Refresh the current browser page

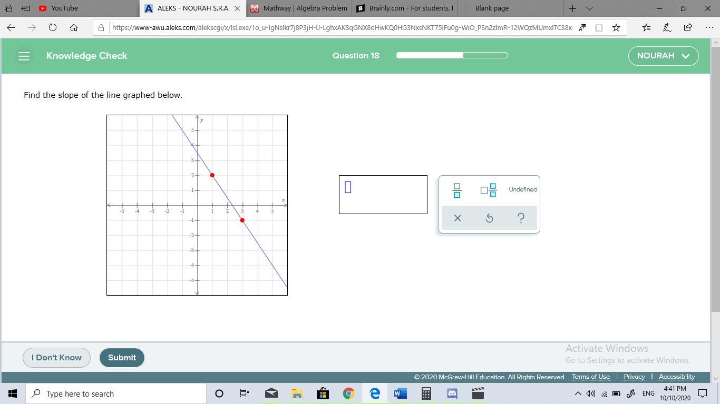coord(53,27)
